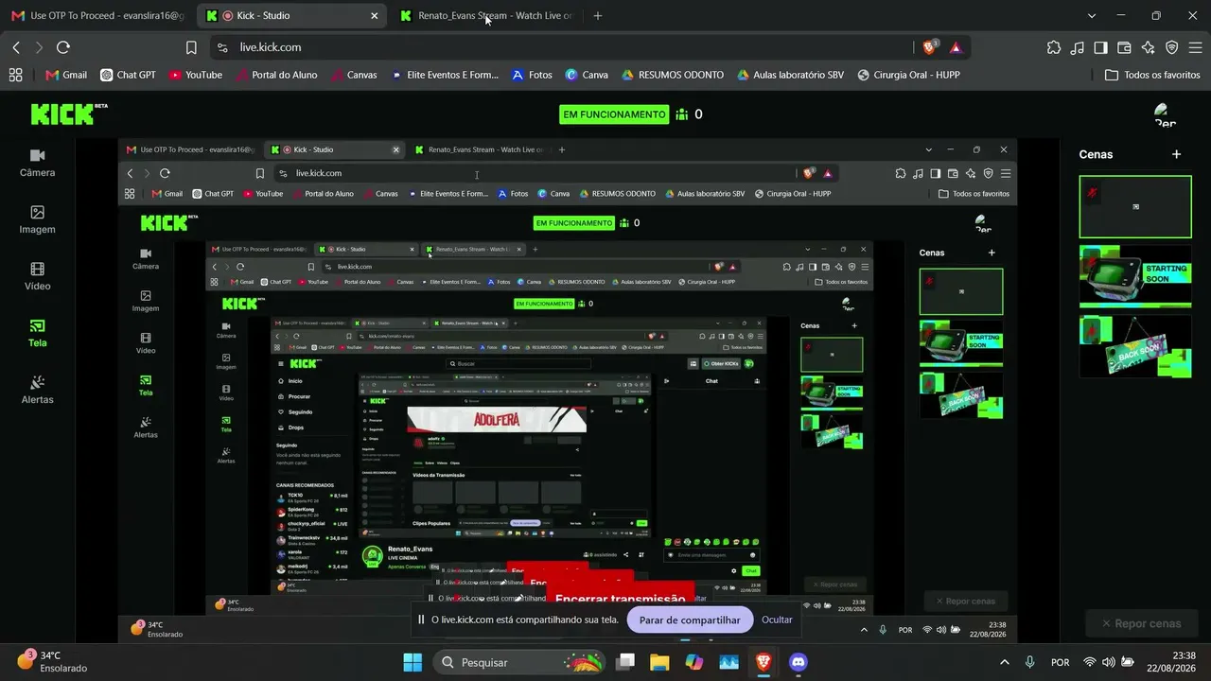This screenshot has width=1211, height=681.
Task: Select the Imagem source in the sidebar
Action: (x=38, y=219)
